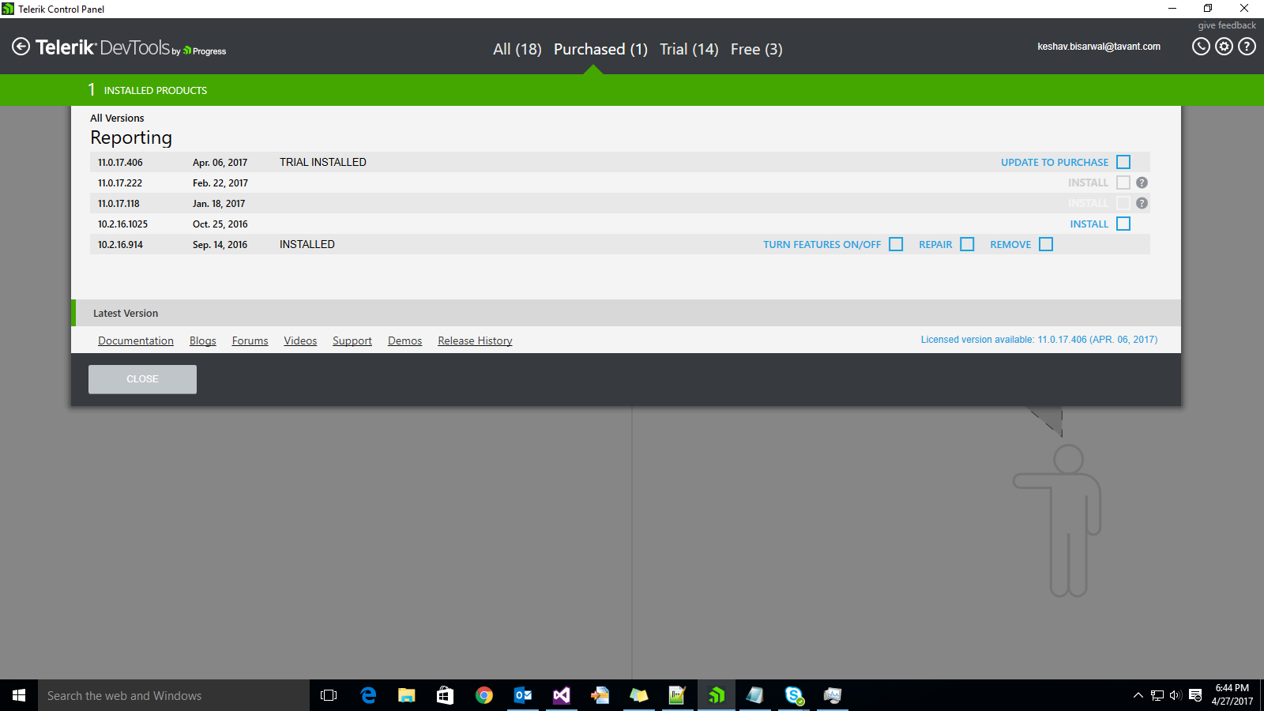Click the Reporting product title

131,137
